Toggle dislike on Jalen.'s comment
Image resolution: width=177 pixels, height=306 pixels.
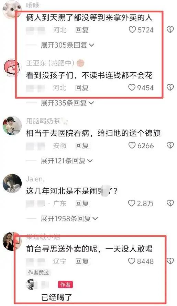click(170, 203)
